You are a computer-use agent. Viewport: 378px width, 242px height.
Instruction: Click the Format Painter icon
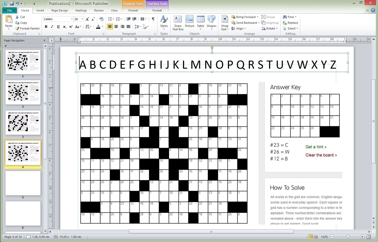(x=27, y=28)
